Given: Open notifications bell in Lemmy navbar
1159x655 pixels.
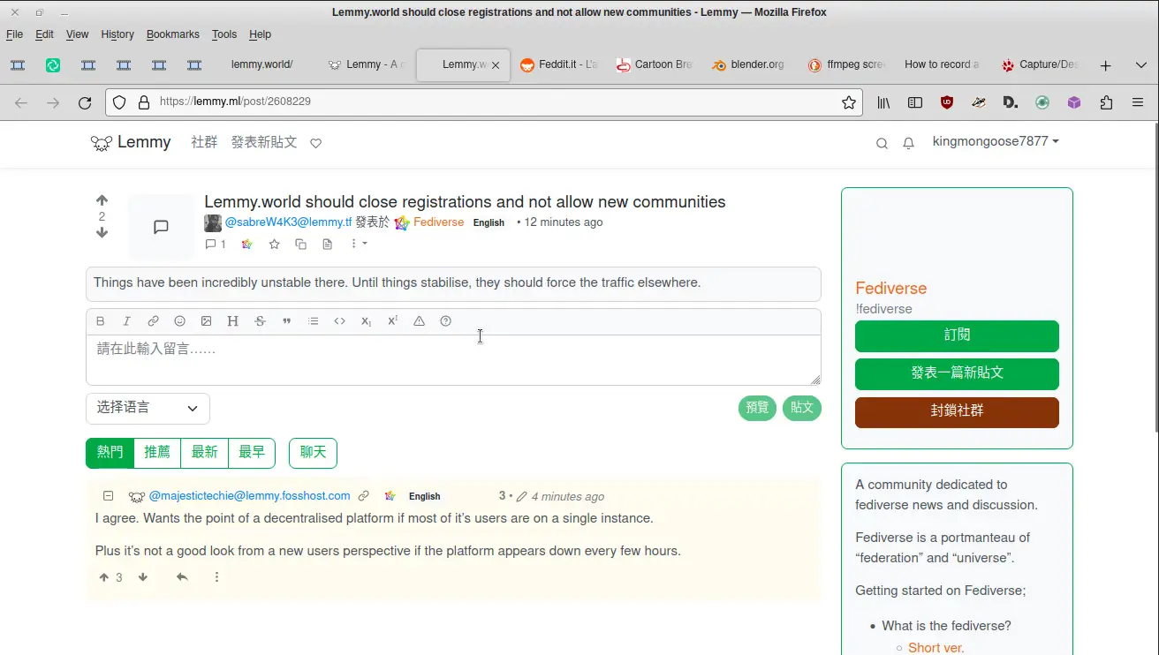Looking at the screenshot, I should click(908, 143).
